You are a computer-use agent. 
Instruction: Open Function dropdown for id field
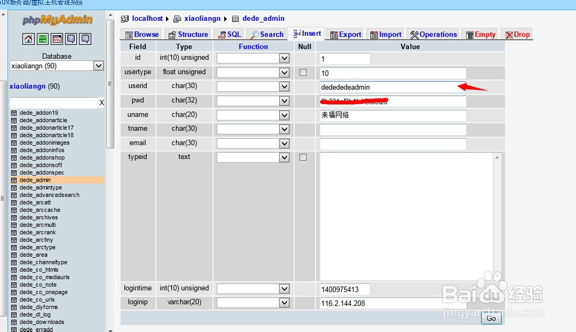coord(253,58)
